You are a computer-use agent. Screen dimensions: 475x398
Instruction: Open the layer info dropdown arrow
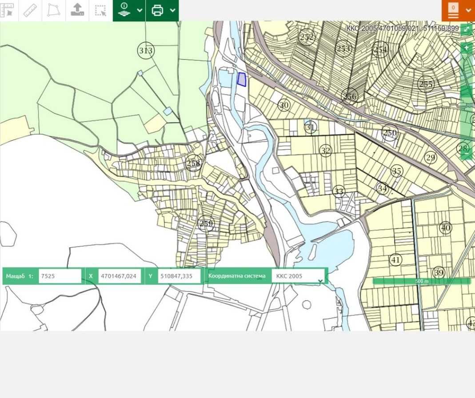[x=140, y=10]
